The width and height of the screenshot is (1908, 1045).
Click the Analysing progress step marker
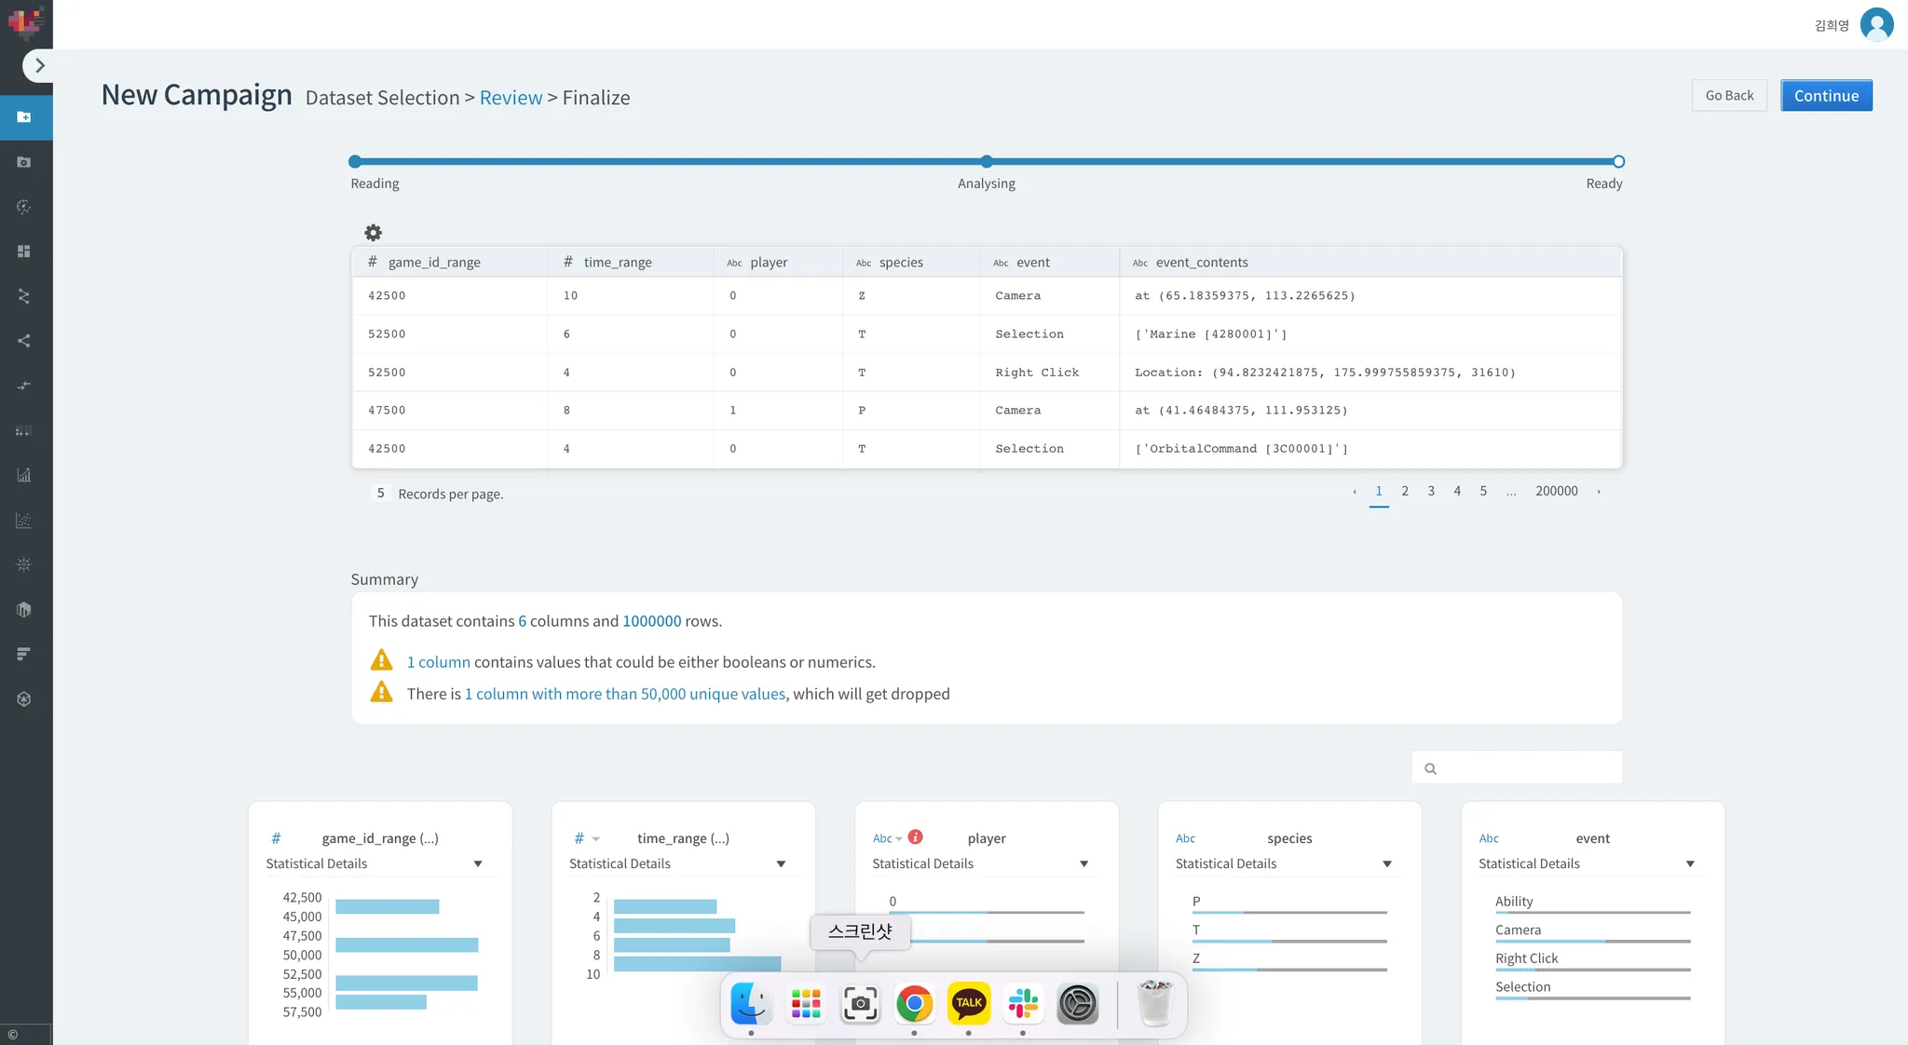click(x=987, y=161)
